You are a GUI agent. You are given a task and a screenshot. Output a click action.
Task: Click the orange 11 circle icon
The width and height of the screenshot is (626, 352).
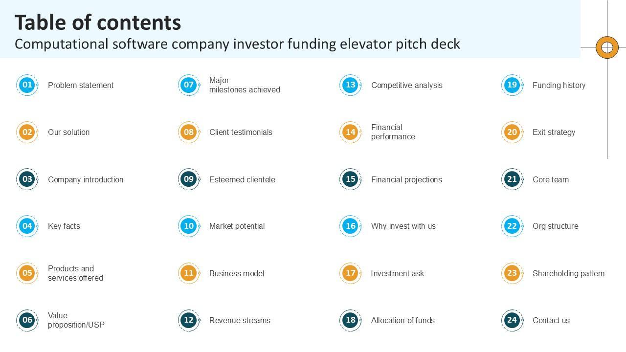189,273
